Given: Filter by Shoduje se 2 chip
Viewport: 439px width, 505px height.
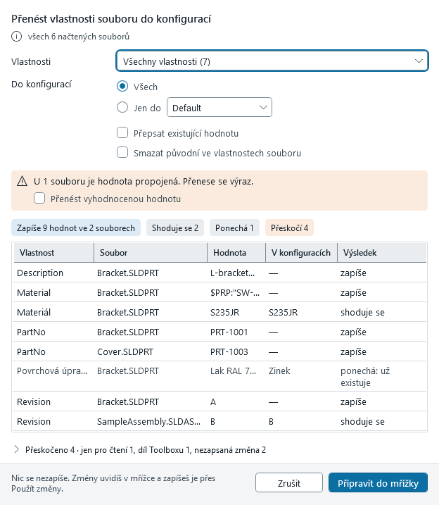Looking at the screenshot, I should (175, 227).
